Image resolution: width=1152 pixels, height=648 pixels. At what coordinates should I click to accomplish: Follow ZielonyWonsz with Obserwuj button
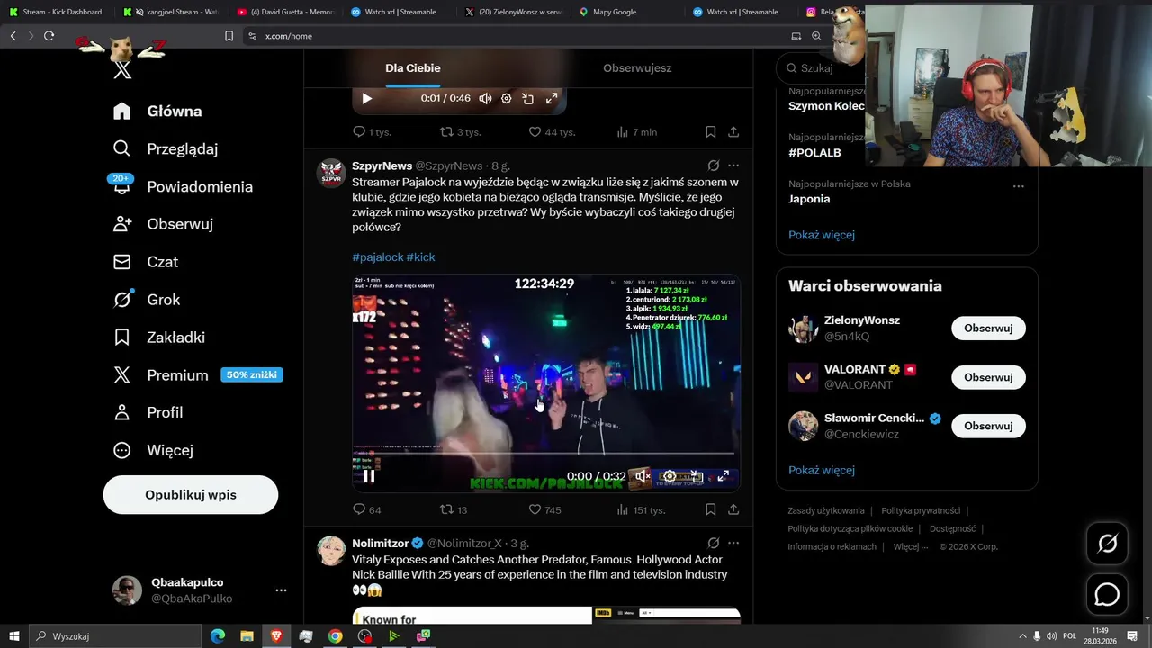[988, 328]
